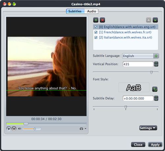The image size is (165, 151).
Task: Open the snapshot options arrow next to camera
Action: (x=85, y=129)
